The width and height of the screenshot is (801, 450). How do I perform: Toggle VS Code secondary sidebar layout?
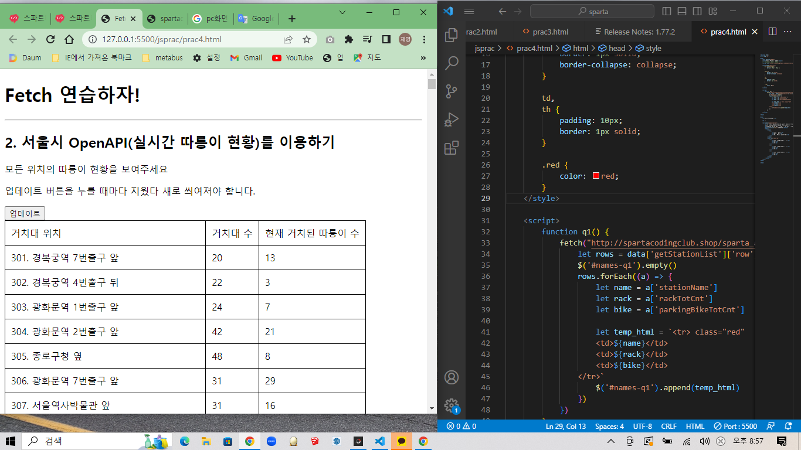point(697,11)
